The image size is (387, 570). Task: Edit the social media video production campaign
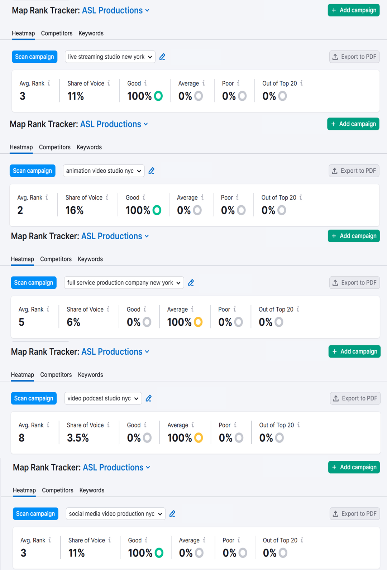tap(172, 514)
